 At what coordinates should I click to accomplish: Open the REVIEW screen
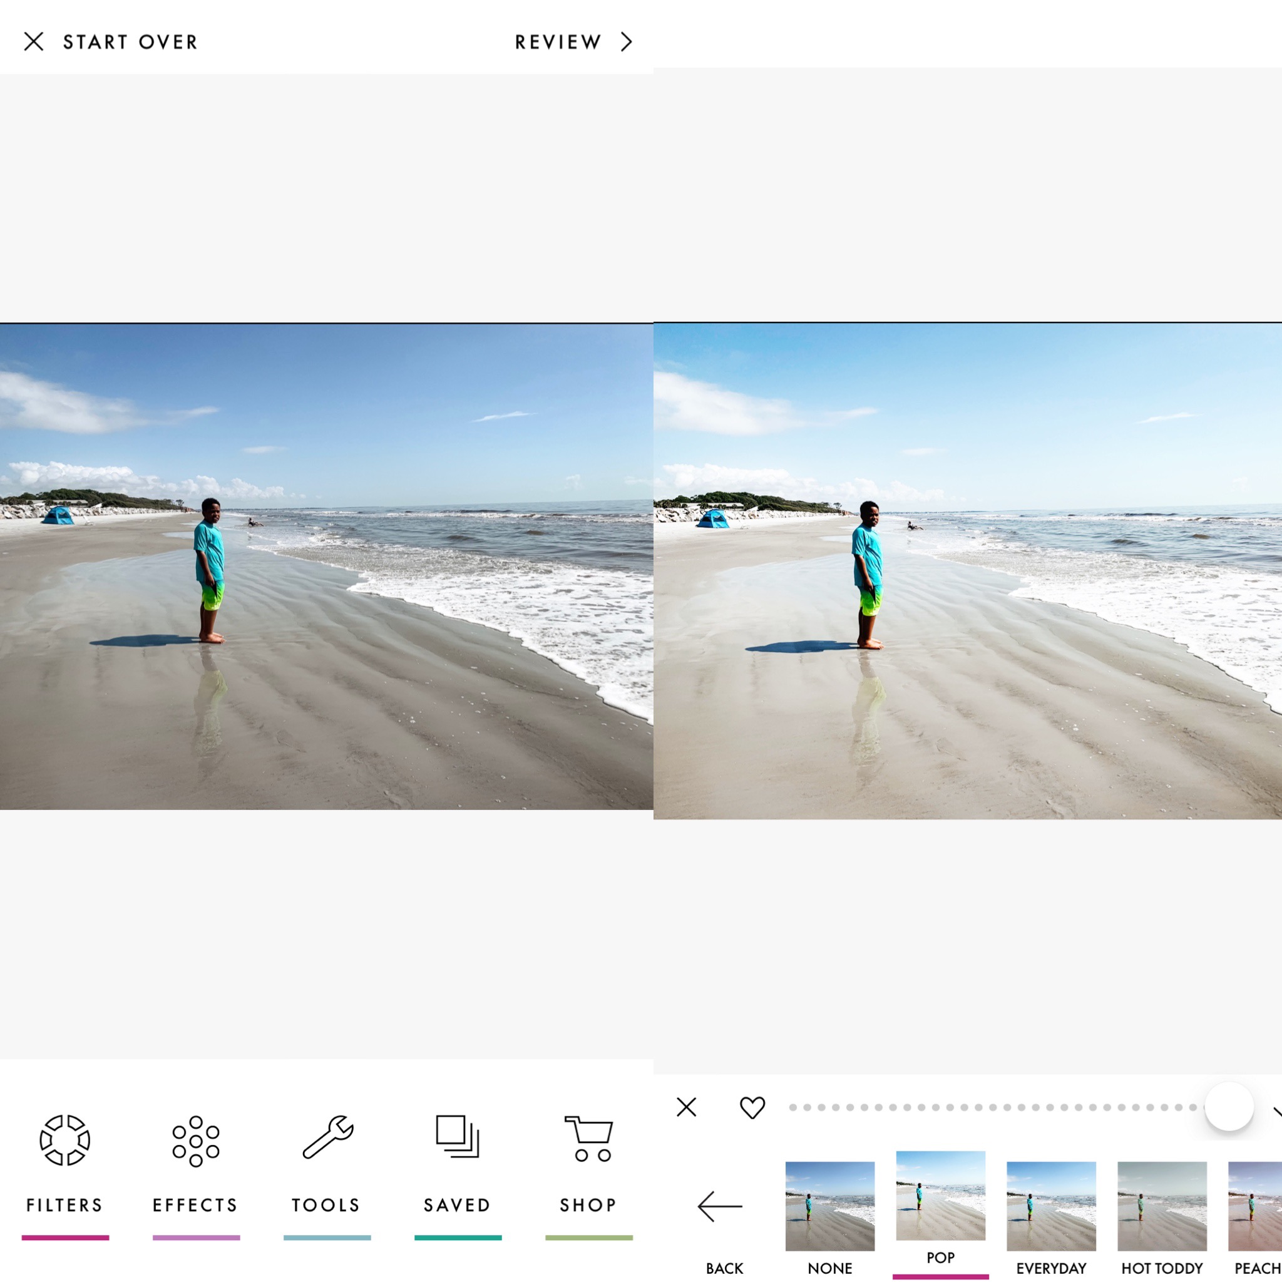point(558,43)
